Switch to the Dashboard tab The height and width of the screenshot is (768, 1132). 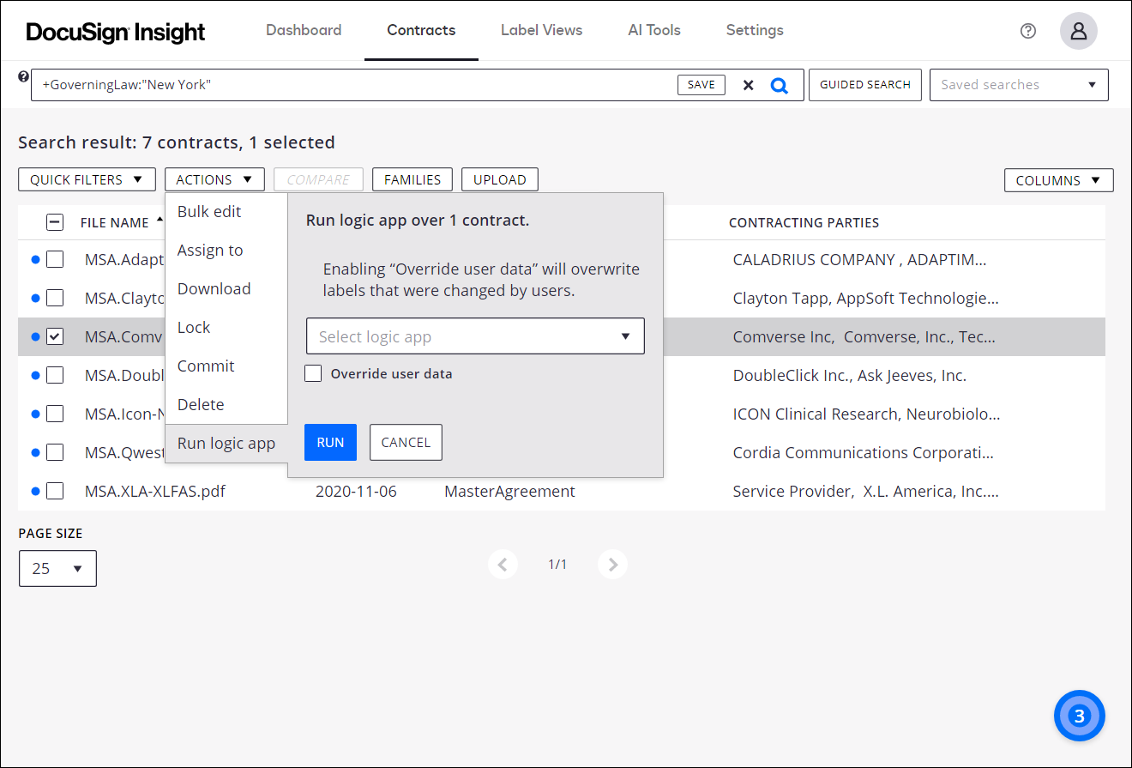(x=304, y=30)
